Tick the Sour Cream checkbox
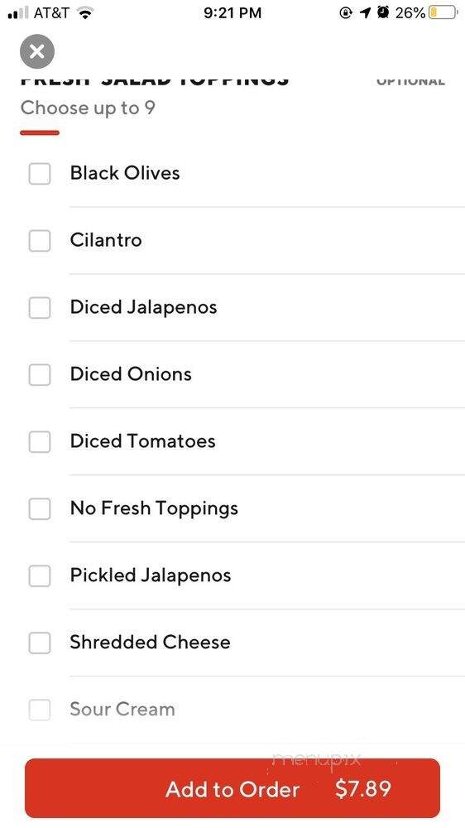Image resolution: width=465 pixels, height=828 pixels. pyautogui.click(x=40, y=710)
